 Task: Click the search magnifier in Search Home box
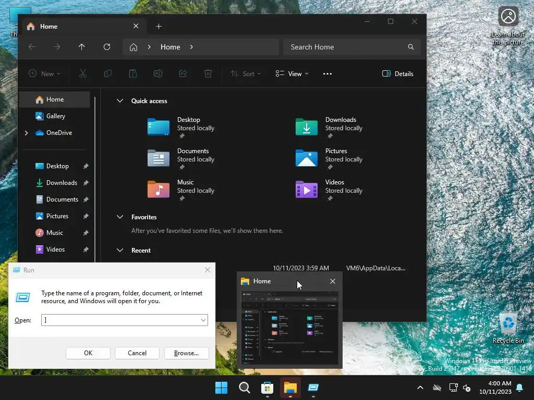tap(411, 47)
